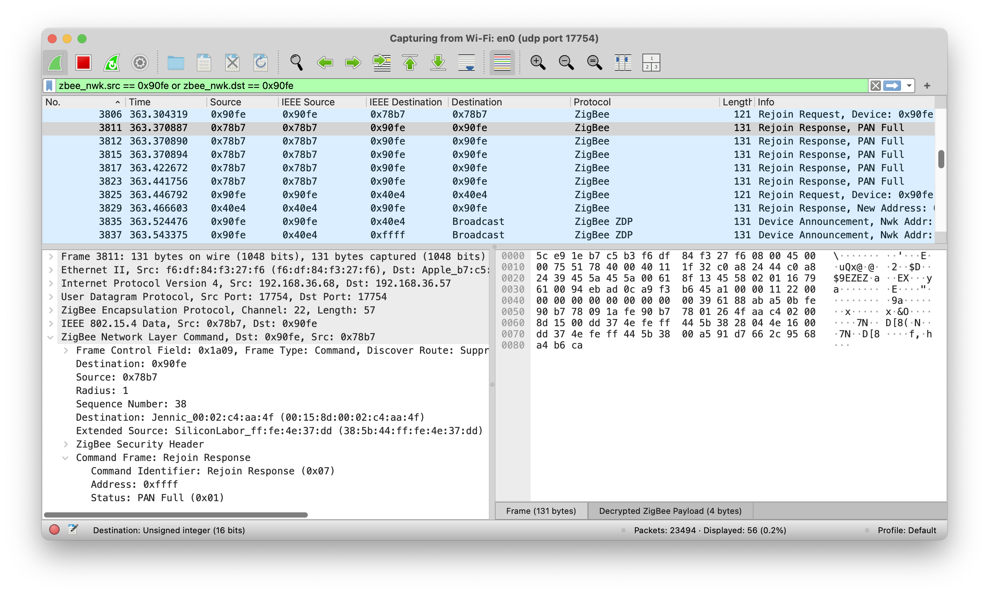The image size is (989, 595).
Task: Switch to Decrypted ZigBee Payload tab
Action: point(670,511)
